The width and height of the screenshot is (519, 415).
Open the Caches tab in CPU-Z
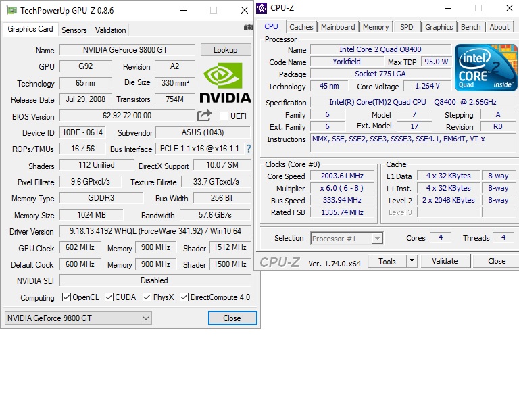click(x=301, y=27)
